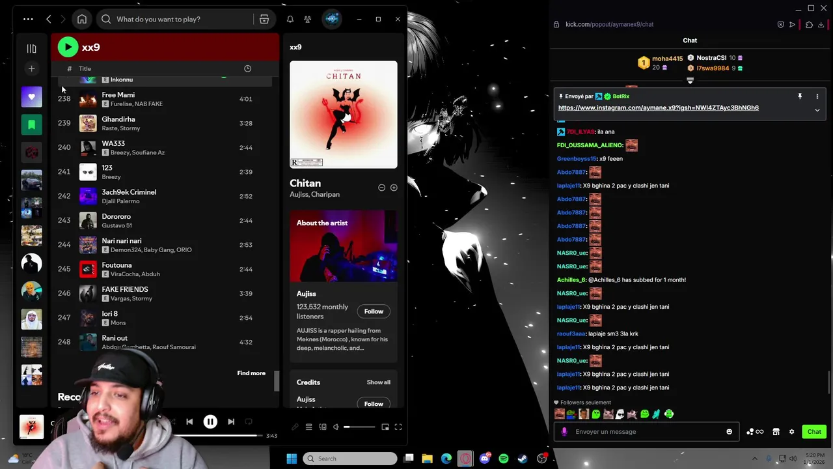Open pinned message three-dot options
Image resolution: width=833 pixels, height=469 pixels.
817,96
